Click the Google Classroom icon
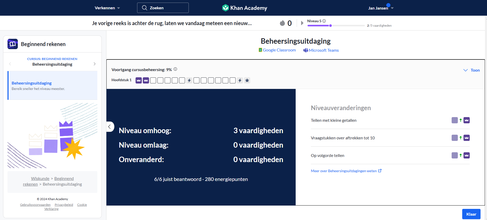 [x=260, y=50]
